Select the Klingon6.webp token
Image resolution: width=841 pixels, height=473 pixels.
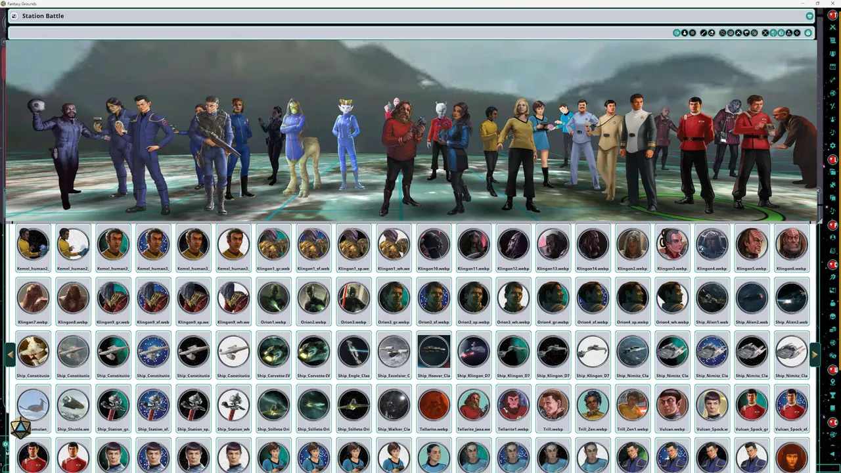pos(791,248)
